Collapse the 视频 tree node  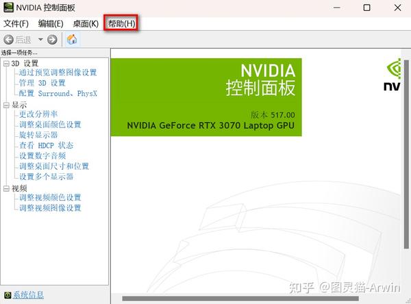[x=6, y=188]
